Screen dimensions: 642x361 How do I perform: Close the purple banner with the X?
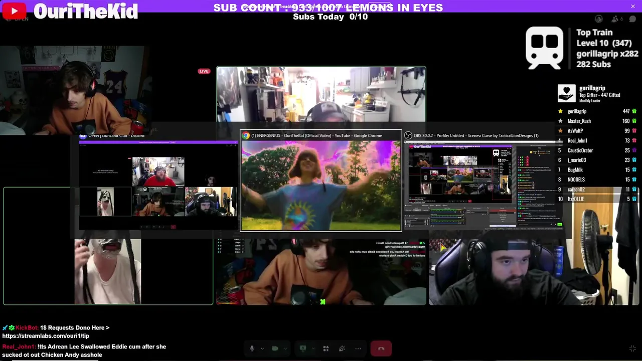[633, 6]
